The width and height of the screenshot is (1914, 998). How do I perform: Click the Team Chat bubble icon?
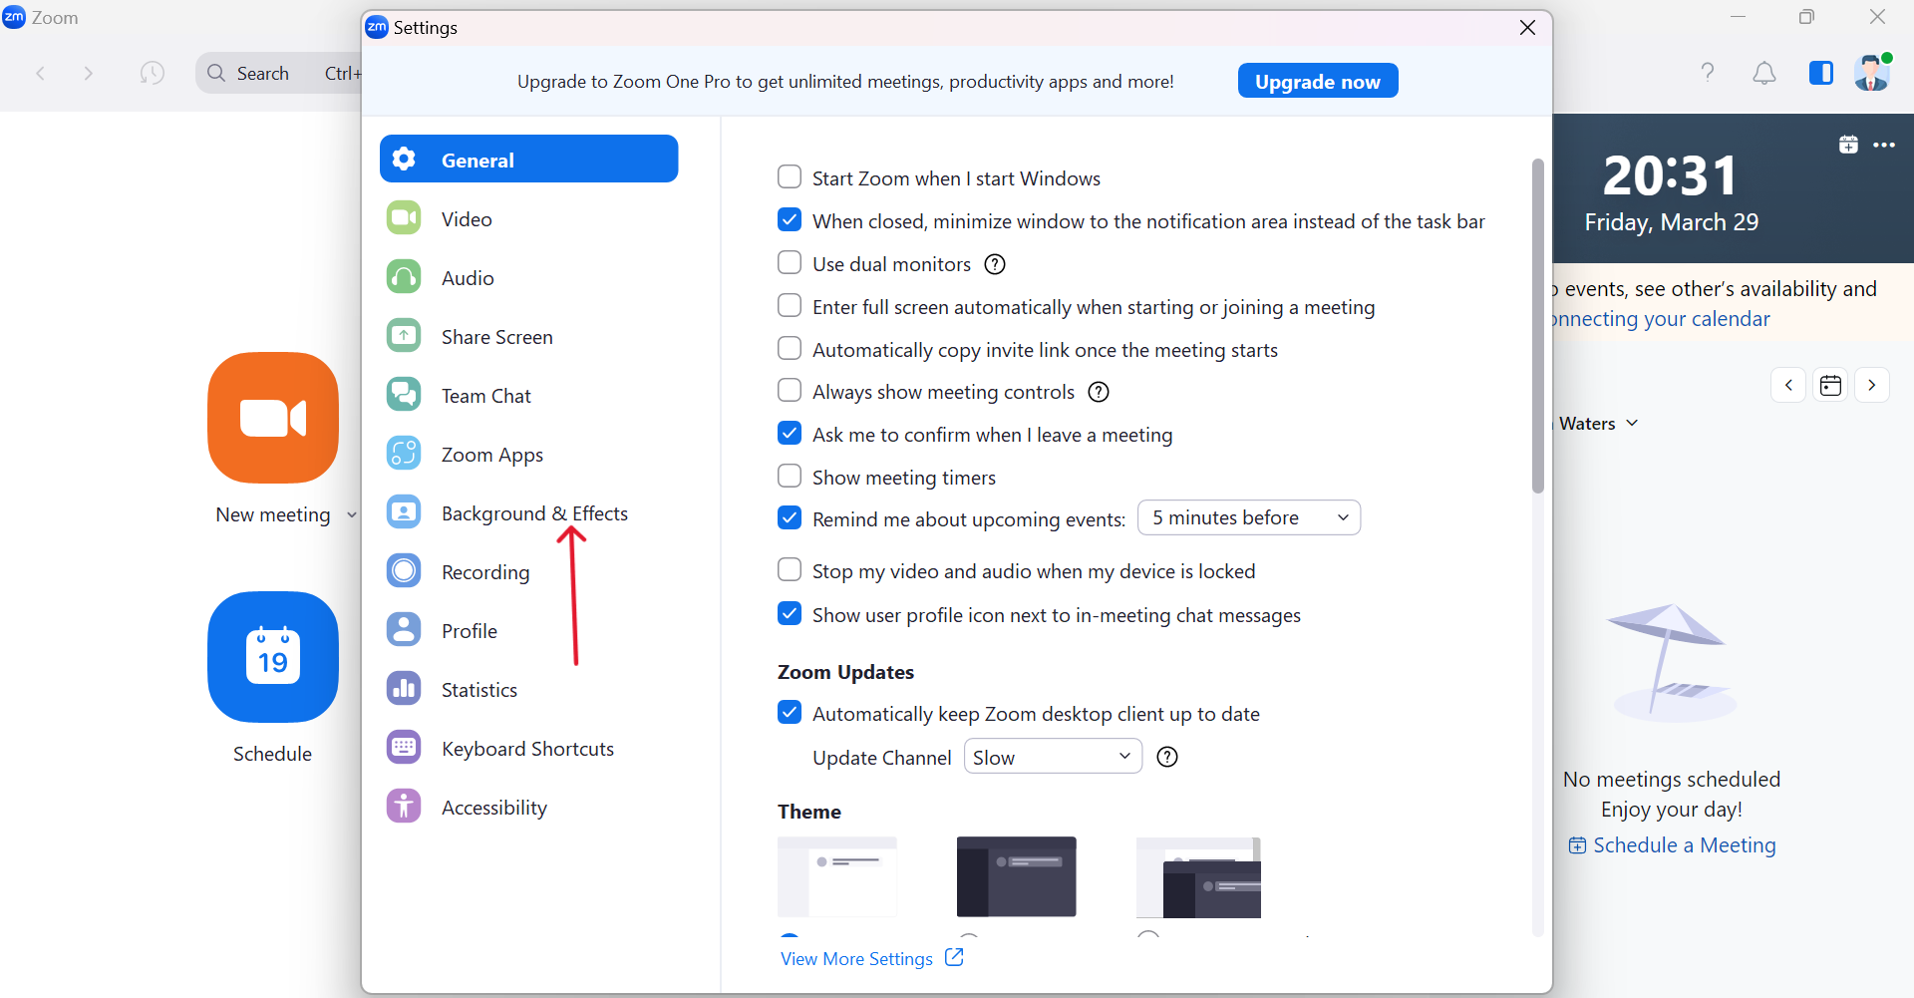click(x=404, y=395)
